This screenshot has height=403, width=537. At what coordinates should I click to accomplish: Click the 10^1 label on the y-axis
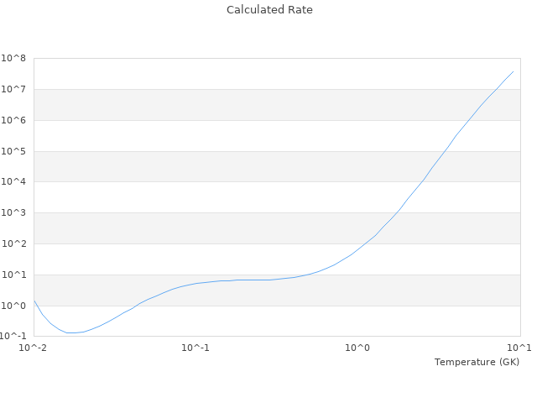[14, 275]
